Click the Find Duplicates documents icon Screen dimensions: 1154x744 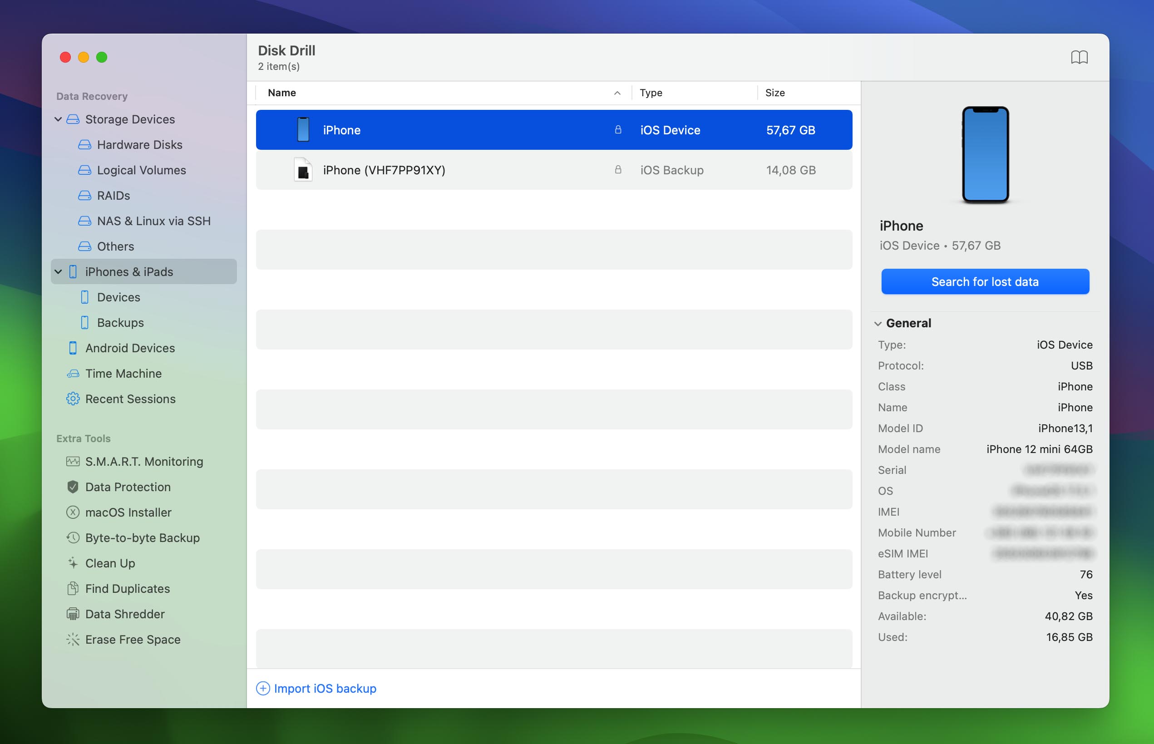pos(73,588)
